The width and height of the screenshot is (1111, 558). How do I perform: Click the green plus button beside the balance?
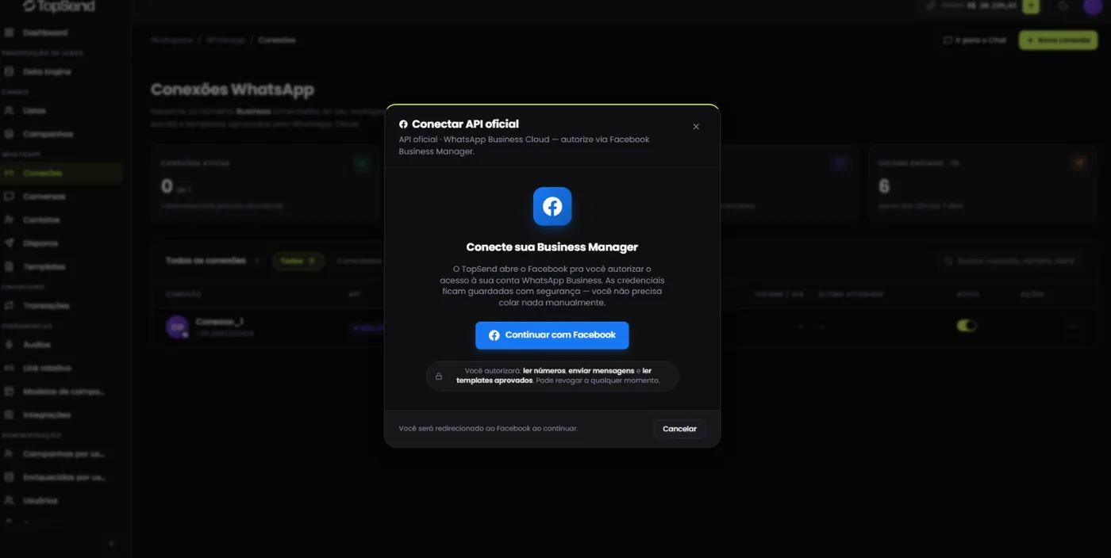click(x=1031, y=6)
